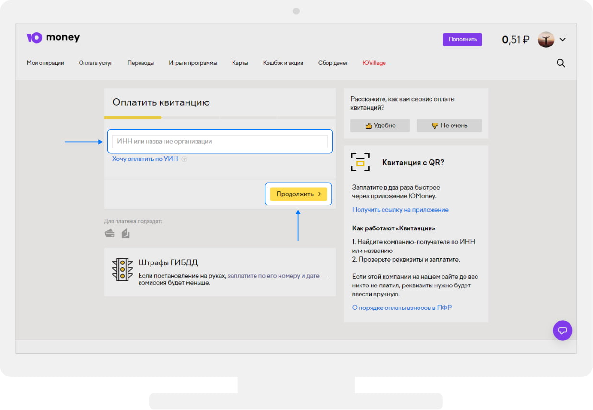This screenshot has height=410, width=593.
Task: Click the yellow Продолжить button
Action: (298, 194)
